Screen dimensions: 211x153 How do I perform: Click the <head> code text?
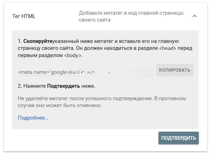click(x=168, y=48)
